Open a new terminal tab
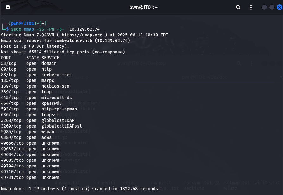 coord(8,7)
